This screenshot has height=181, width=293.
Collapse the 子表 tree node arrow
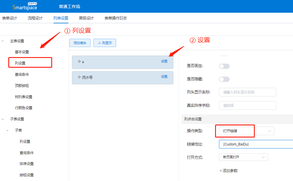pyautogui.click(x=8, y=130)
